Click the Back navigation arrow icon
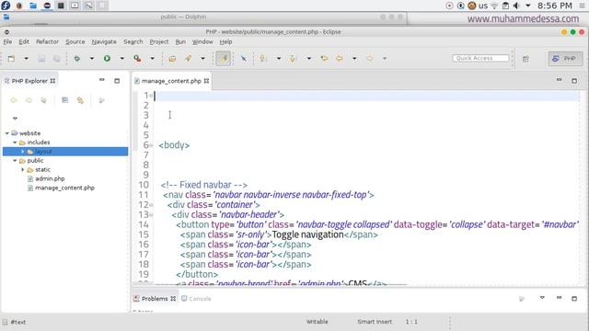Image resolution: width=589 pixels, height=331 pixels. (x=340, y=59)
